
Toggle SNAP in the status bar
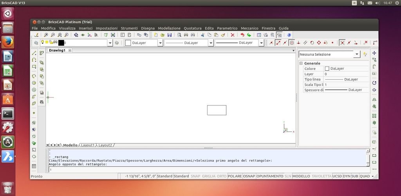point(196,176)
